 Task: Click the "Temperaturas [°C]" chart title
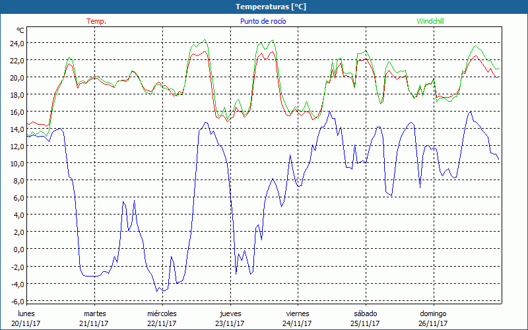(x=271, y=7)
